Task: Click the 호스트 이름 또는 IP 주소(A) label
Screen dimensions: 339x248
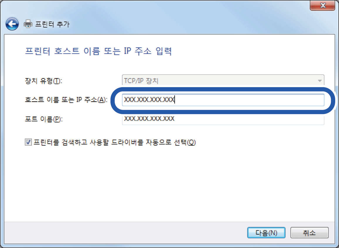Action: point(66,100)
